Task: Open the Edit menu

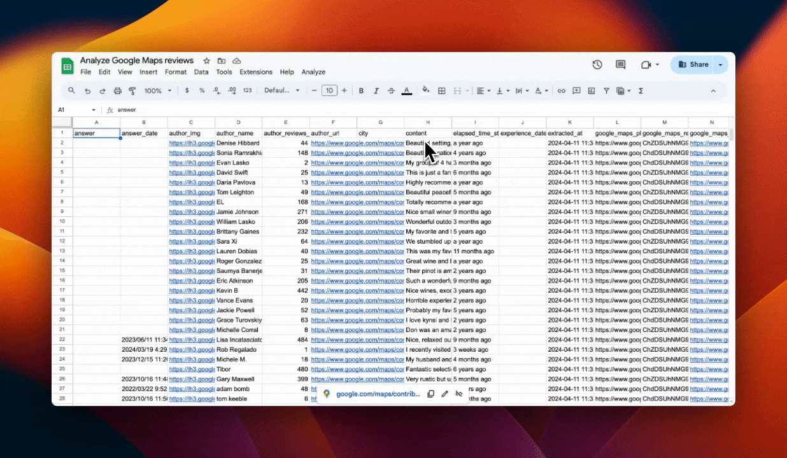Action: (104, 72)
